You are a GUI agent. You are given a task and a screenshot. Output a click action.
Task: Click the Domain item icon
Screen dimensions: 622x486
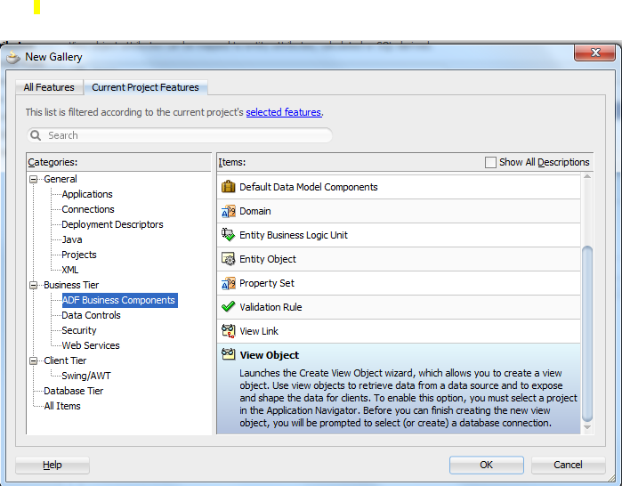pyautogui.click(x=228, y=211)
